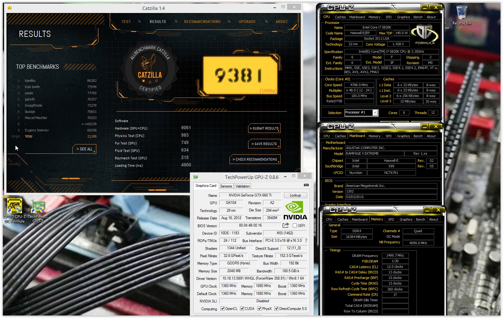
Task: Click the bus interface question mark icon
Action: click(x=306, y=241)
